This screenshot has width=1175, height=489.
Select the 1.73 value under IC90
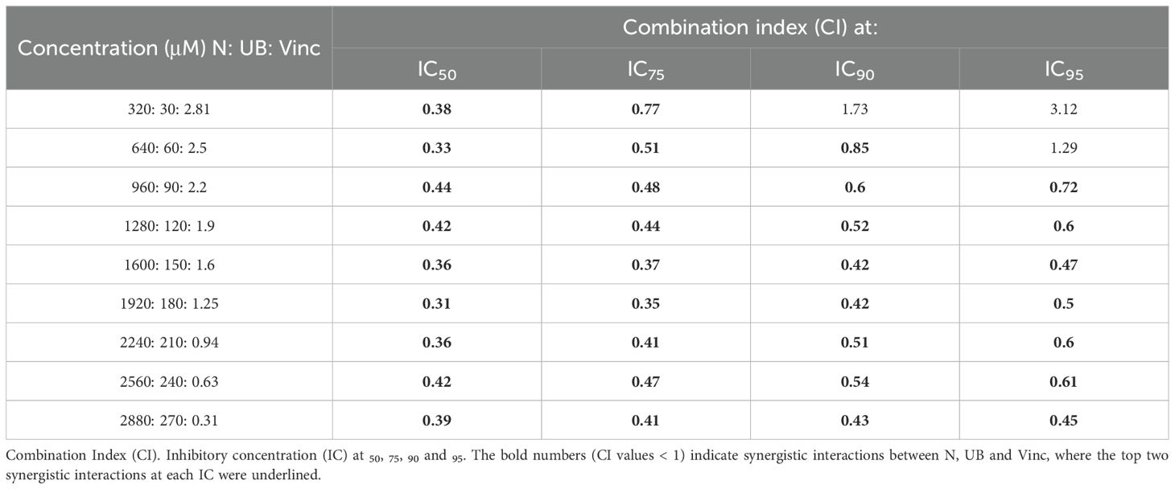click(855, 109)
